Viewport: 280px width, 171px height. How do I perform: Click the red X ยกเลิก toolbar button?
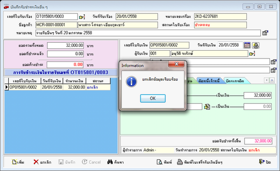[x=42, y=162]
